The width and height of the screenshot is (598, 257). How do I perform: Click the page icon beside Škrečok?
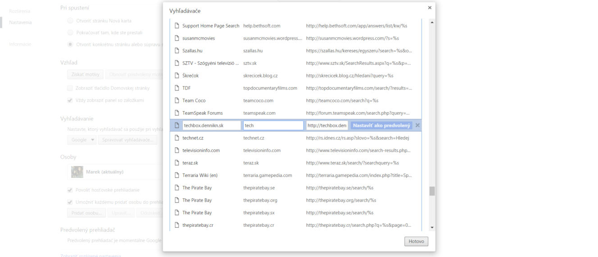pos(177,76)
